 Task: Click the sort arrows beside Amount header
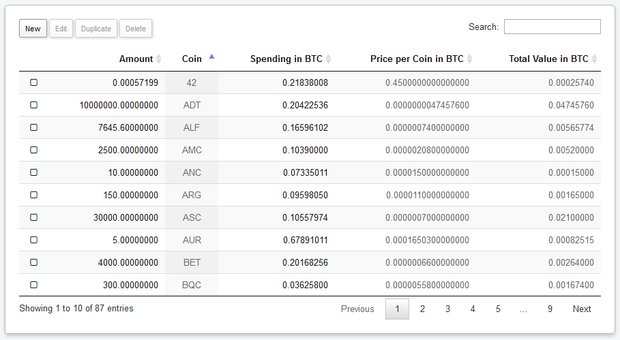(x=158, y=59)
